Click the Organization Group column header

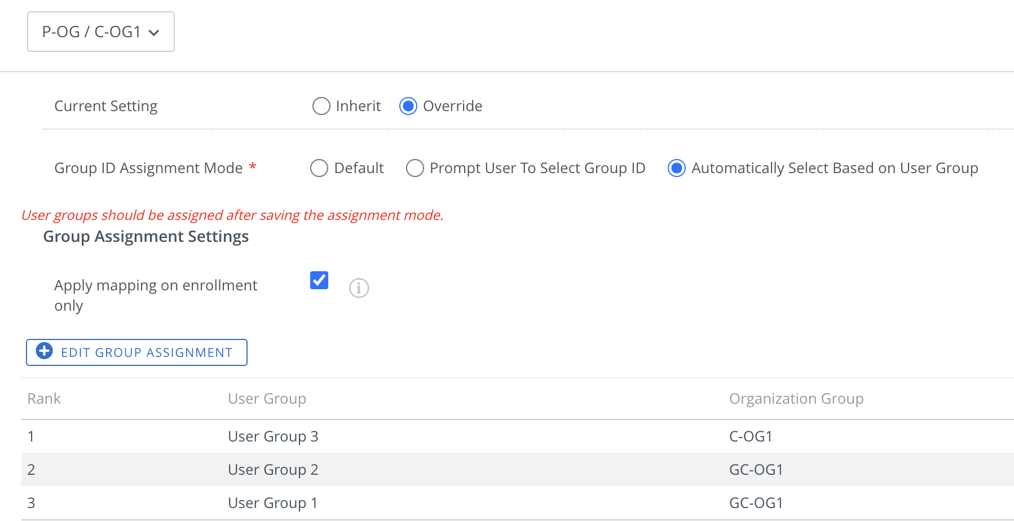[x=796, y=399]
